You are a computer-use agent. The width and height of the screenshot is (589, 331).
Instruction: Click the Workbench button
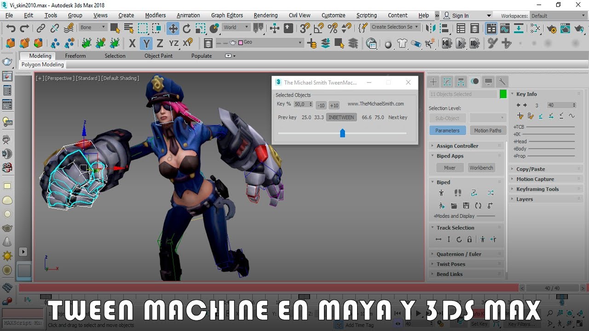[481, 168]
